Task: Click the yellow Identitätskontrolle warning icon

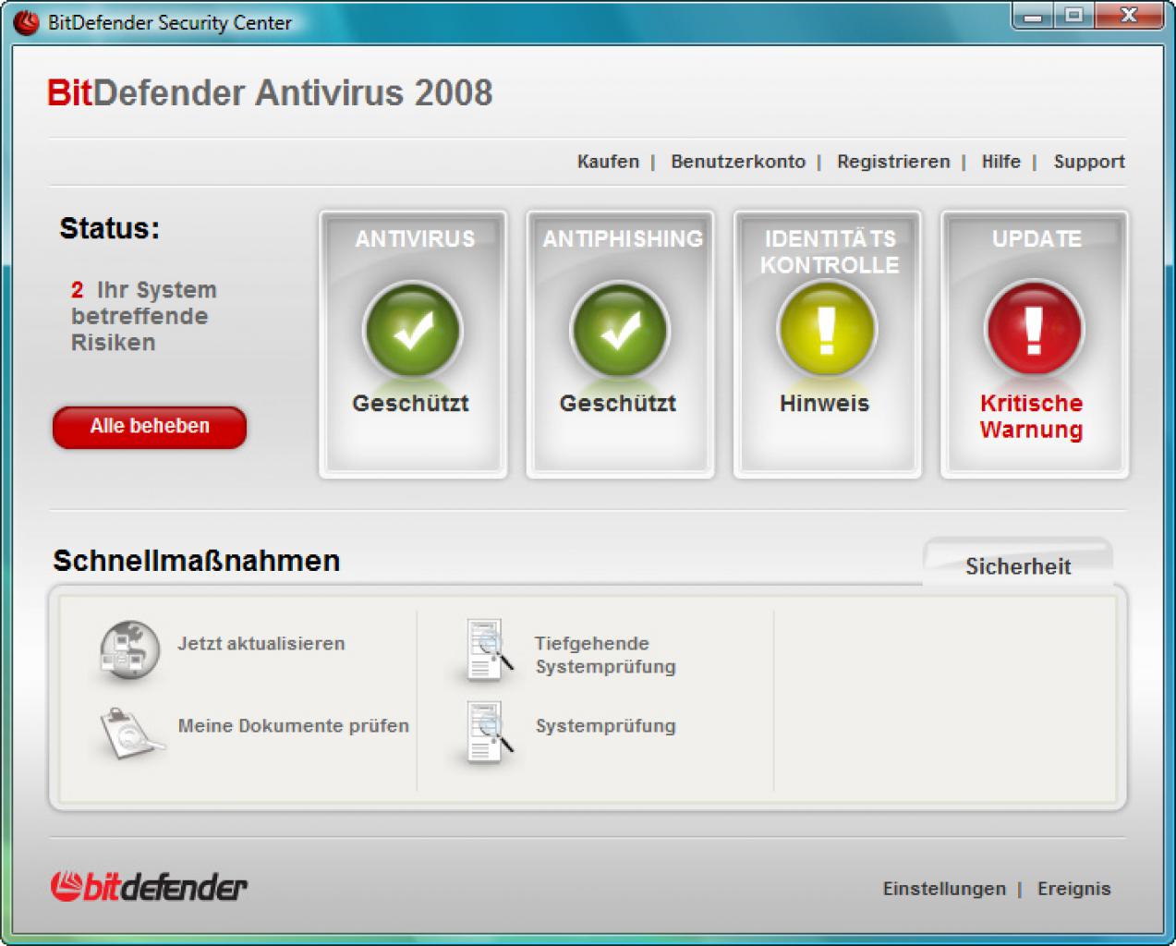Action: [x=826, y=329]
